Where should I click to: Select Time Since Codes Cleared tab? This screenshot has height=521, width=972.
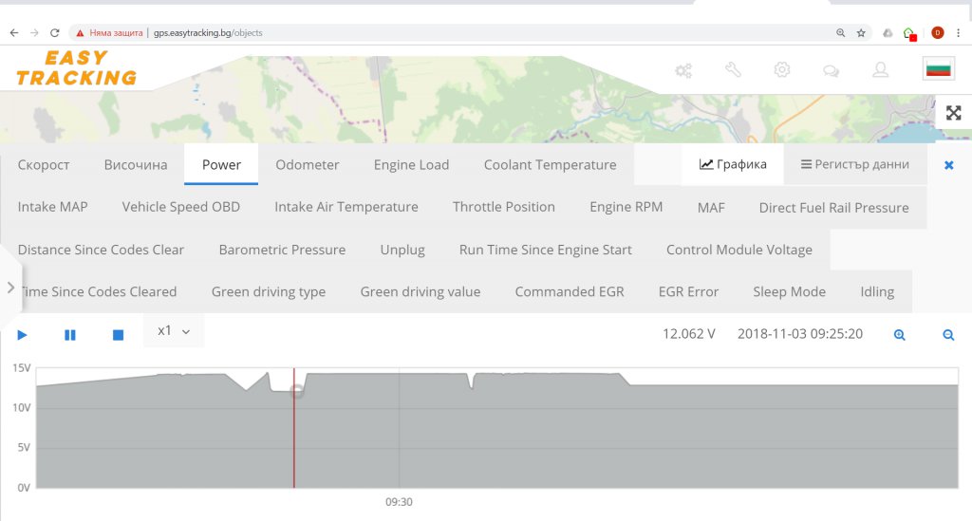[99, 291]
